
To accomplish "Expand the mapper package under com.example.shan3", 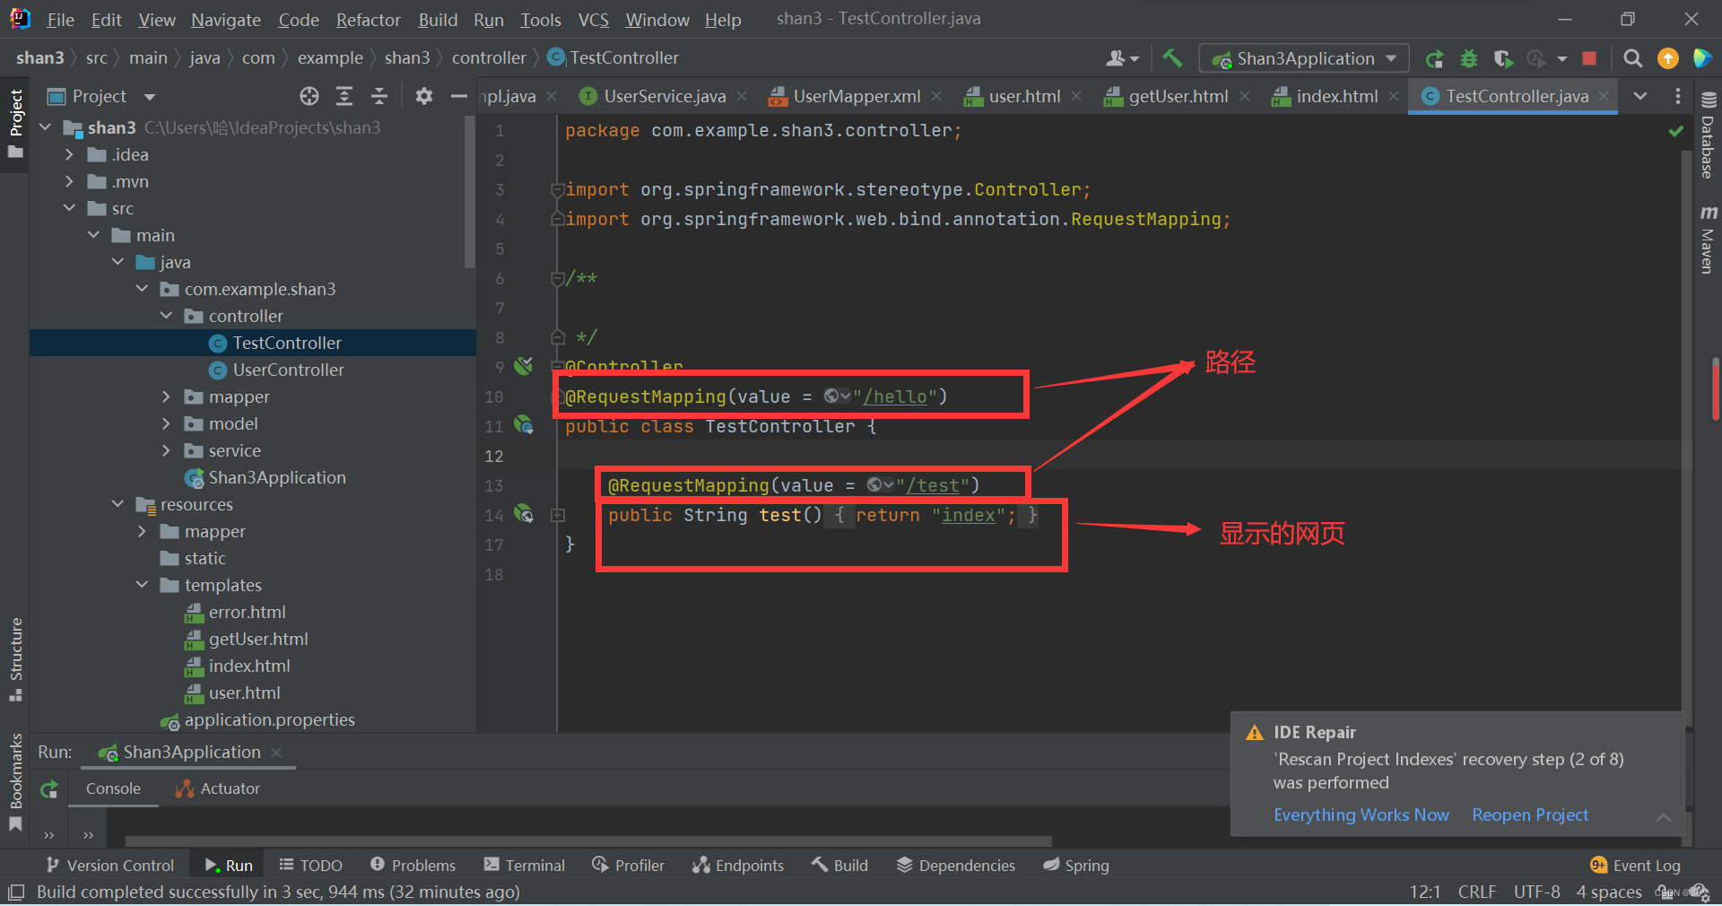I will (166, 396).
